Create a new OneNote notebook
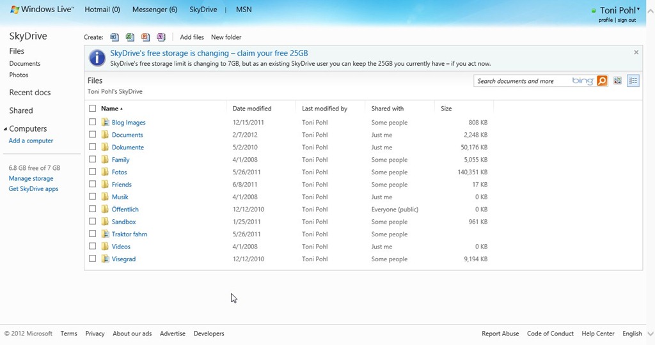Viewport: 655px width, 345px height. coord(161,37)
